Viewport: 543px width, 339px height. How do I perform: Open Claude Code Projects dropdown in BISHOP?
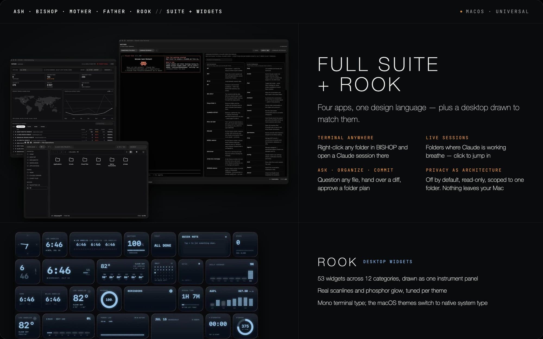[x=64, y=147]
